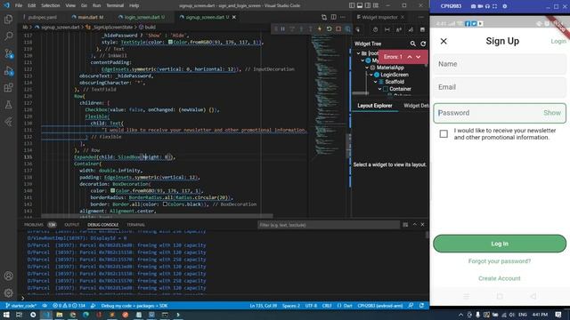The width and height of the screenshot is (570, 320).
Task: Go to previous error in Errors banner
Action: [x=410, y=57]
